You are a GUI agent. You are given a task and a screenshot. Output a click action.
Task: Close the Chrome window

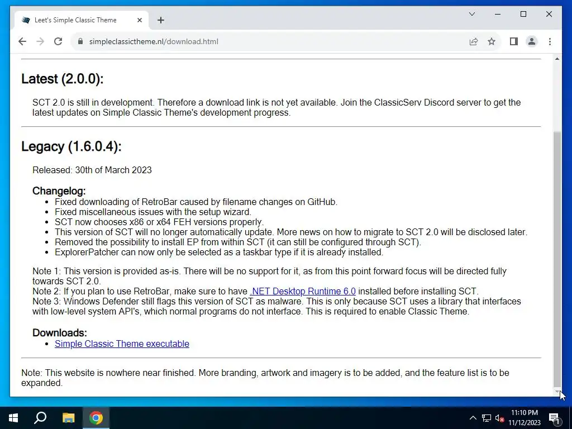[549, 14]
